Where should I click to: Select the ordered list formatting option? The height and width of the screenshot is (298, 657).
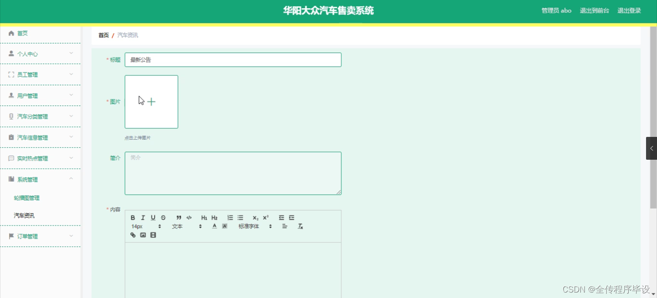(229, 218)
